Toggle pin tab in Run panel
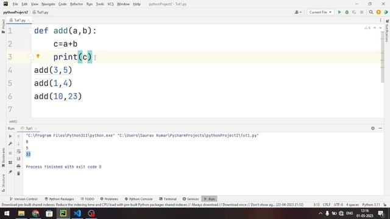Viewport: 390px width, 219px height. click(10, 172)
